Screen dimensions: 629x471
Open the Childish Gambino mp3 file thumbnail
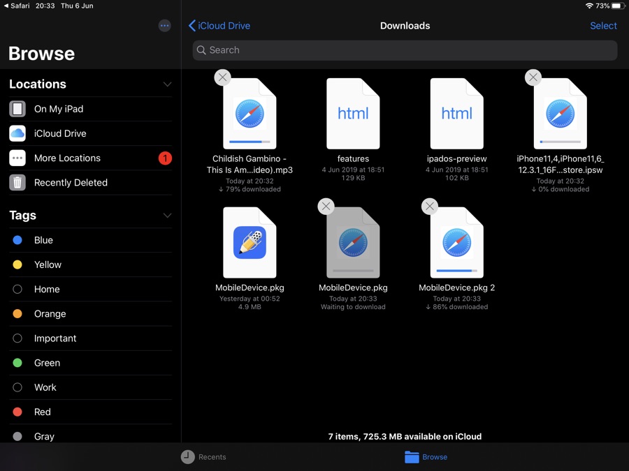point(250,113)
